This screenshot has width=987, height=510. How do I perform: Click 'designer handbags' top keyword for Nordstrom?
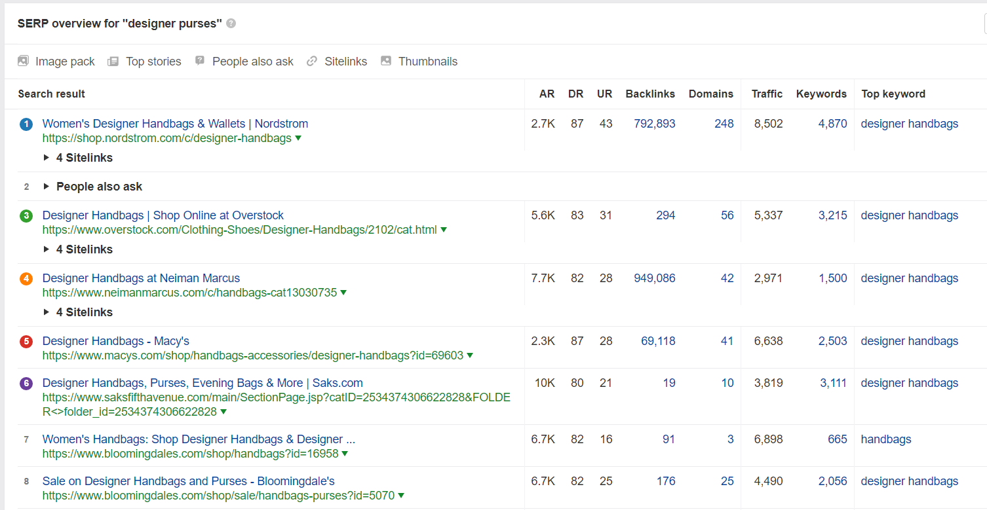910,124
